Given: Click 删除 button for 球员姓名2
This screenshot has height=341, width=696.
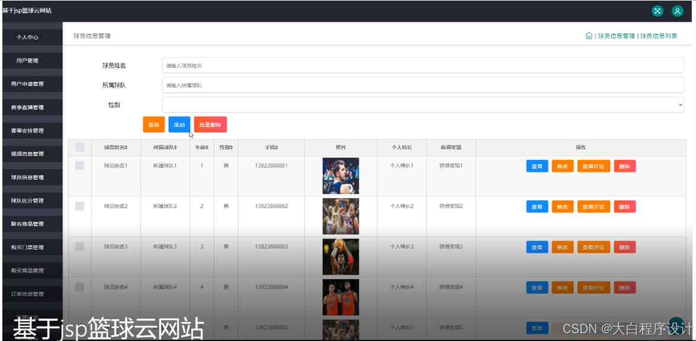Looking at the screenshot, I should 624,207.
